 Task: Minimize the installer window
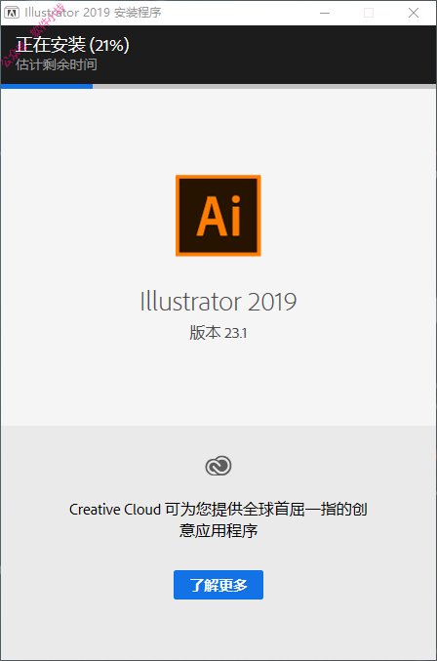pyautogui.click(x=325, y=13)
